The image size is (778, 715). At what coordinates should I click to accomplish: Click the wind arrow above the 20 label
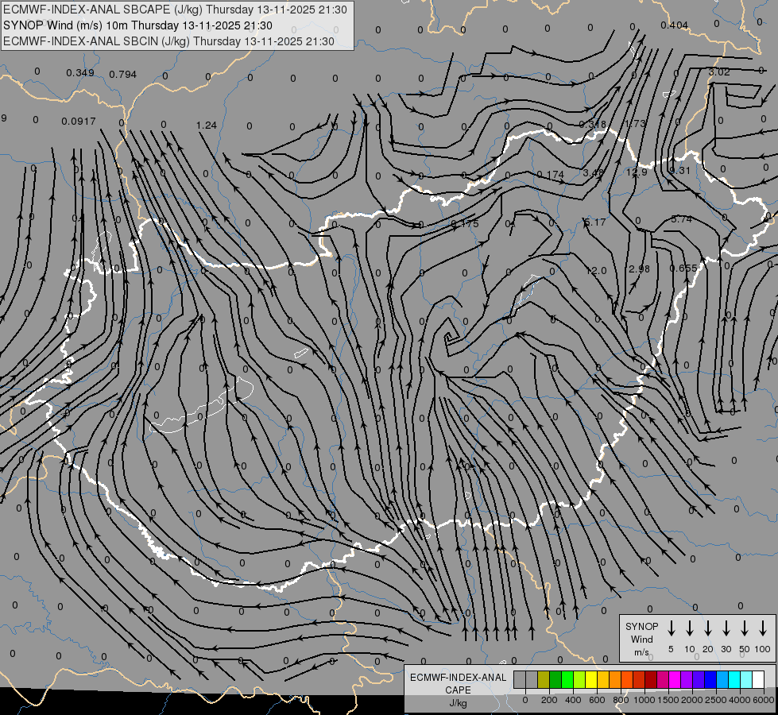pos(707,628)
